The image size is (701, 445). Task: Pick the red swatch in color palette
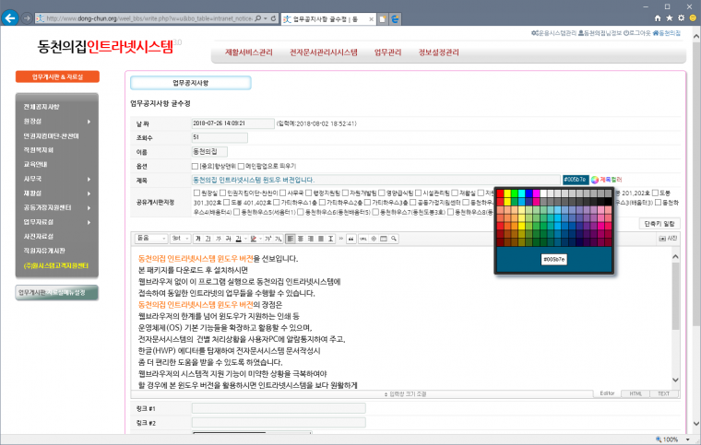tap(502, 193)
